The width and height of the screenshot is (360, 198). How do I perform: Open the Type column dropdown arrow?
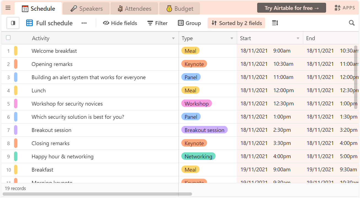pos(232,38)
